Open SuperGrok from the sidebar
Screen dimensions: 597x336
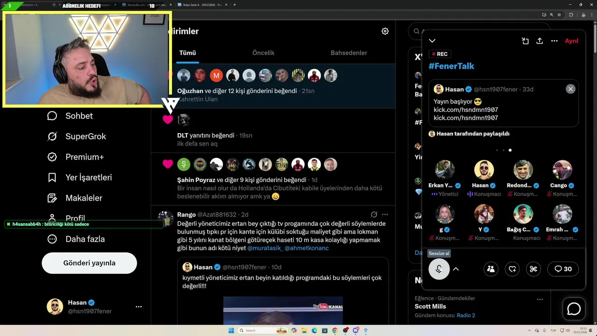(x=76, y=136)
